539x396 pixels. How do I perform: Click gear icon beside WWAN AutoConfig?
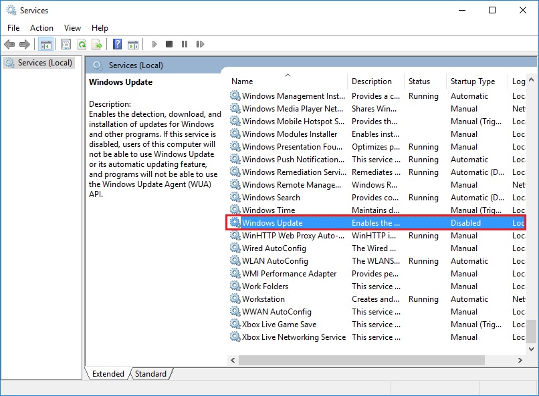[235, 311]
